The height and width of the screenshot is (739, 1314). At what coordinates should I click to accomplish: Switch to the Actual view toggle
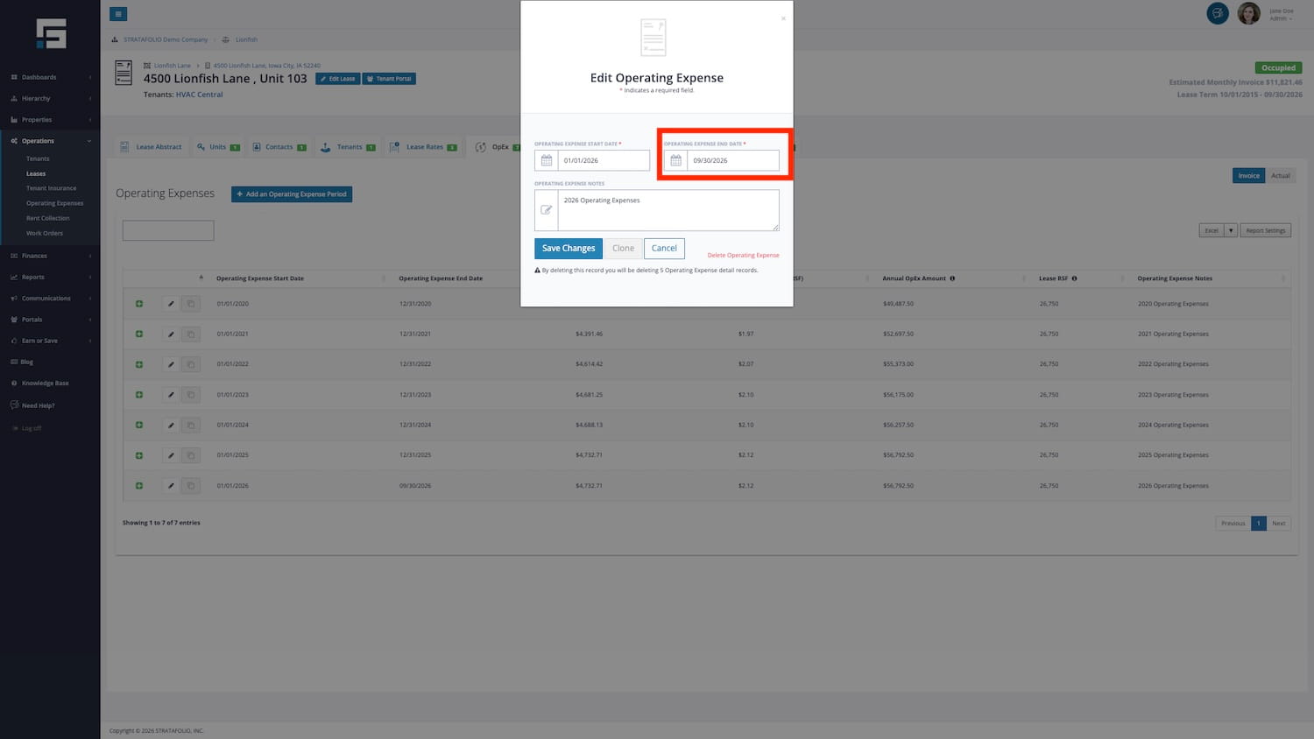click(x=1280, y=176)
